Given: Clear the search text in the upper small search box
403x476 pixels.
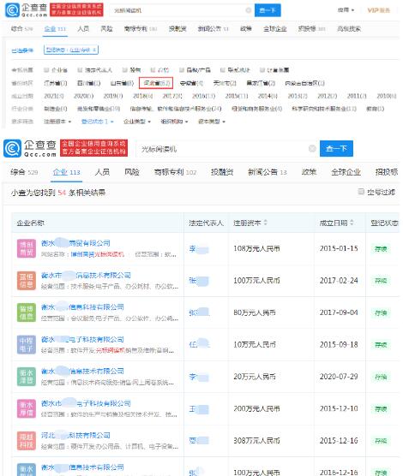Looking at the screenshot, I should (x=248, y=10).
